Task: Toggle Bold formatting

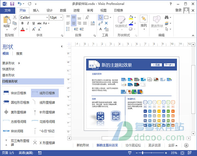Action: click(x=22, y=23)
